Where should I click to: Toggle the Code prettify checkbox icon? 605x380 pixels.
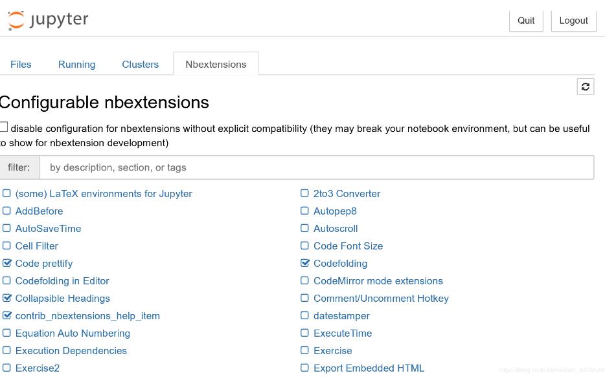tap(7, 263)
